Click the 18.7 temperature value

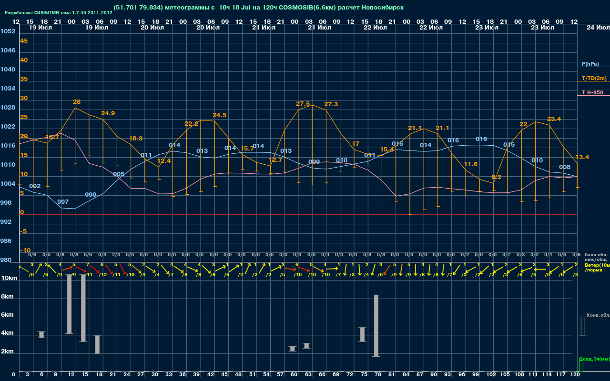52,137
